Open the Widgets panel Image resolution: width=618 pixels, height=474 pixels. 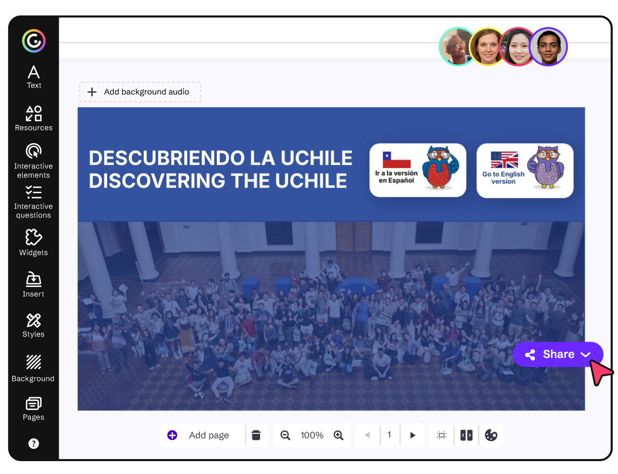click(x=33, y=242)
